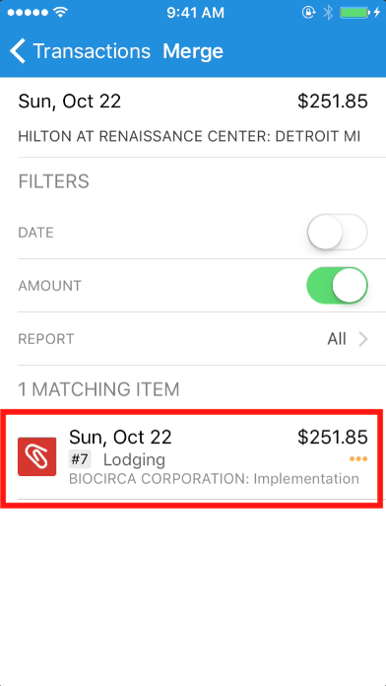Tap the rotation lock status icon
The height and width of the screenshot is (686, 386).
pyautogui.click(x=308, y=13)
